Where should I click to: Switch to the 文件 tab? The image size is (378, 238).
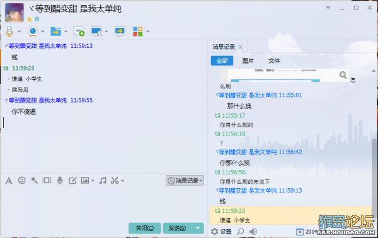(x=274, y=60)
